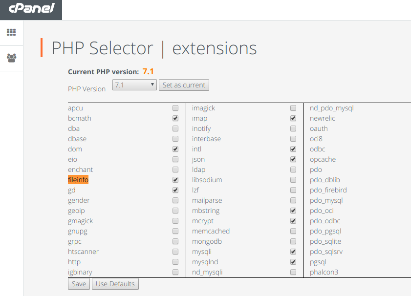Disable the gd extension
411x296 pixels.
(x=175, y=190)
